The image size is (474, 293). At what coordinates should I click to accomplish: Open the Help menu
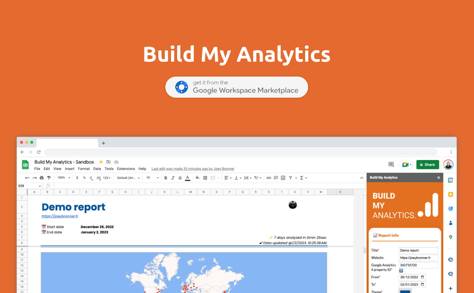tap(142, 169)
